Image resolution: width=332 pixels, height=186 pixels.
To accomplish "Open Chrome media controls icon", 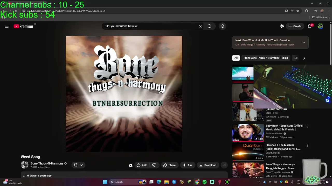I will [x=316, y=11].
